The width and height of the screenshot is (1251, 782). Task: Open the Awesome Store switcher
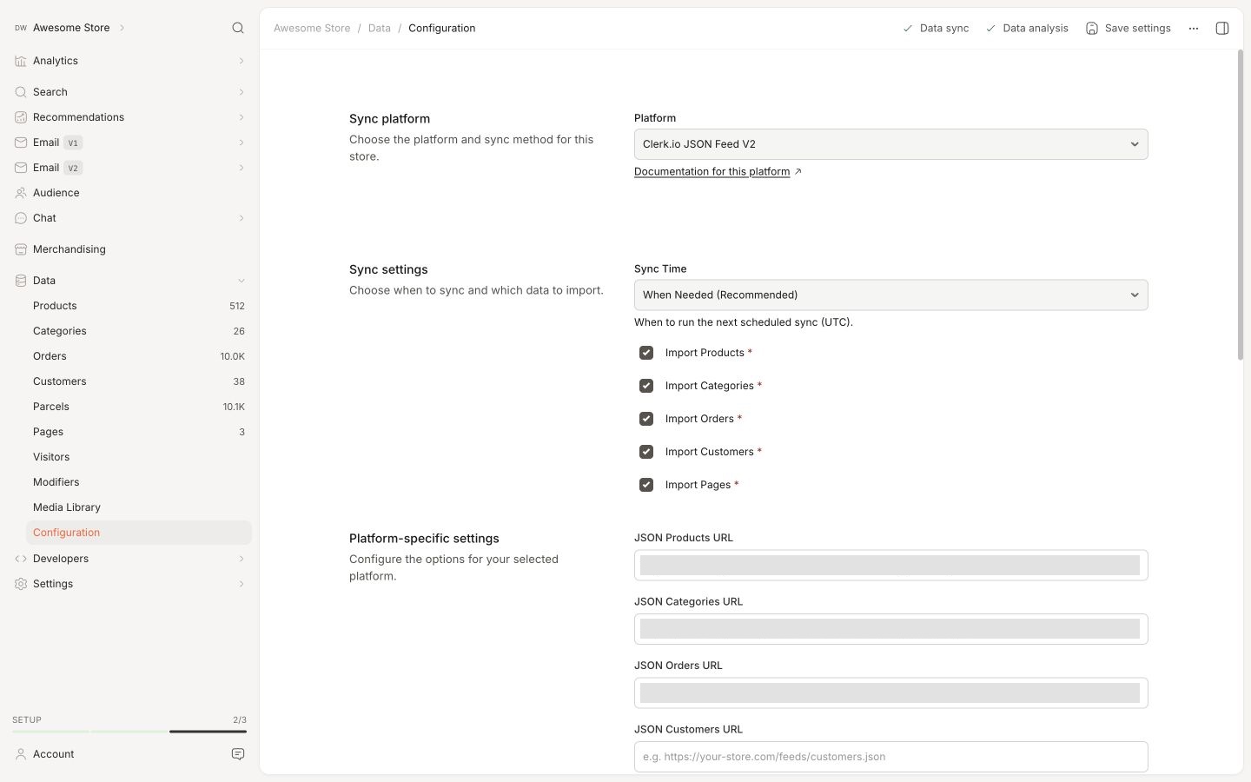click(x=69, y=28)
